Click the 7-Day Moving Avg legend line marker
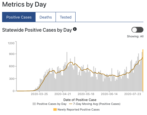Image resolution: width=147 pixels, height=115 pixels. pyautogui.click(x=71, y=104)
